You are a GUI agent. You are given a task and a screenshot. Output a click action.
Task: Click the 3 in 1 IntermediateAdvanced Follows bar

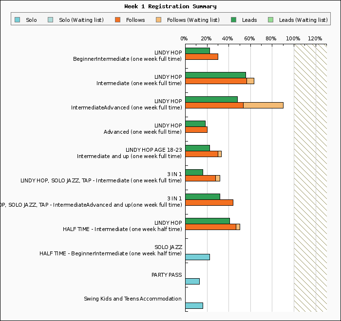tap(209, 202)
